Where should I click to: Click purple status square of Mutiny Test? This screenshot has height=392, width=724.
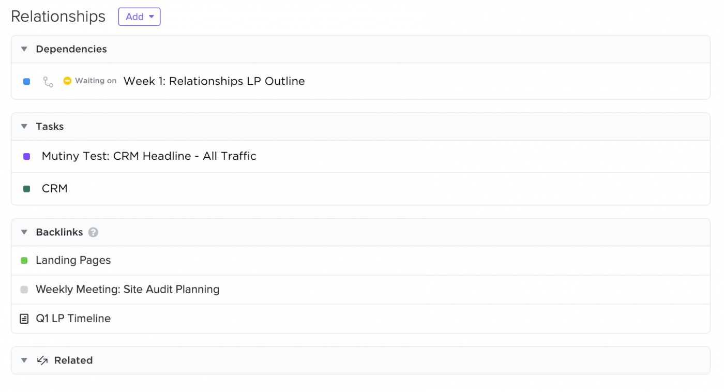point(27,156)
